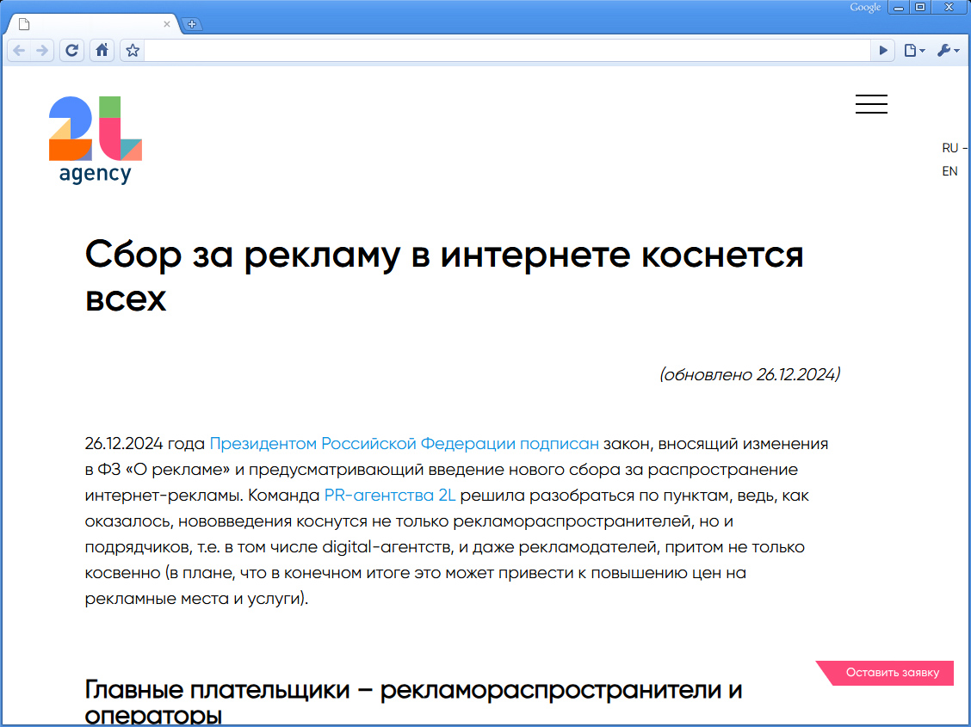Switch site language to EN

click(950, 171)
